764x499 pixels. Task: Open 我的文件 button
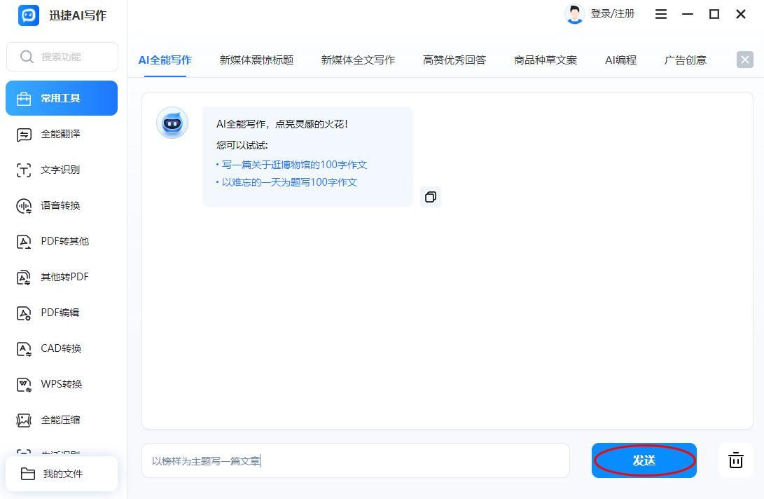(62, 474)
